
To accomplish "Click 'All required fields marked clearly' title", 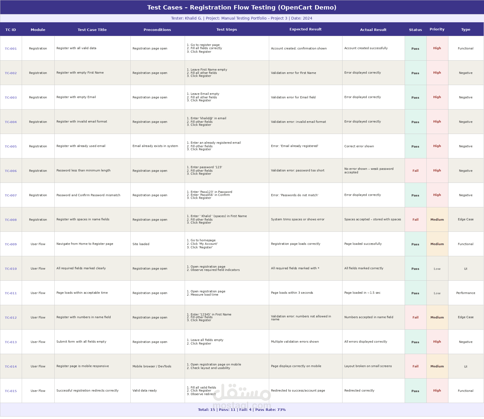I will pyautogui.click(x=81, y=268).
